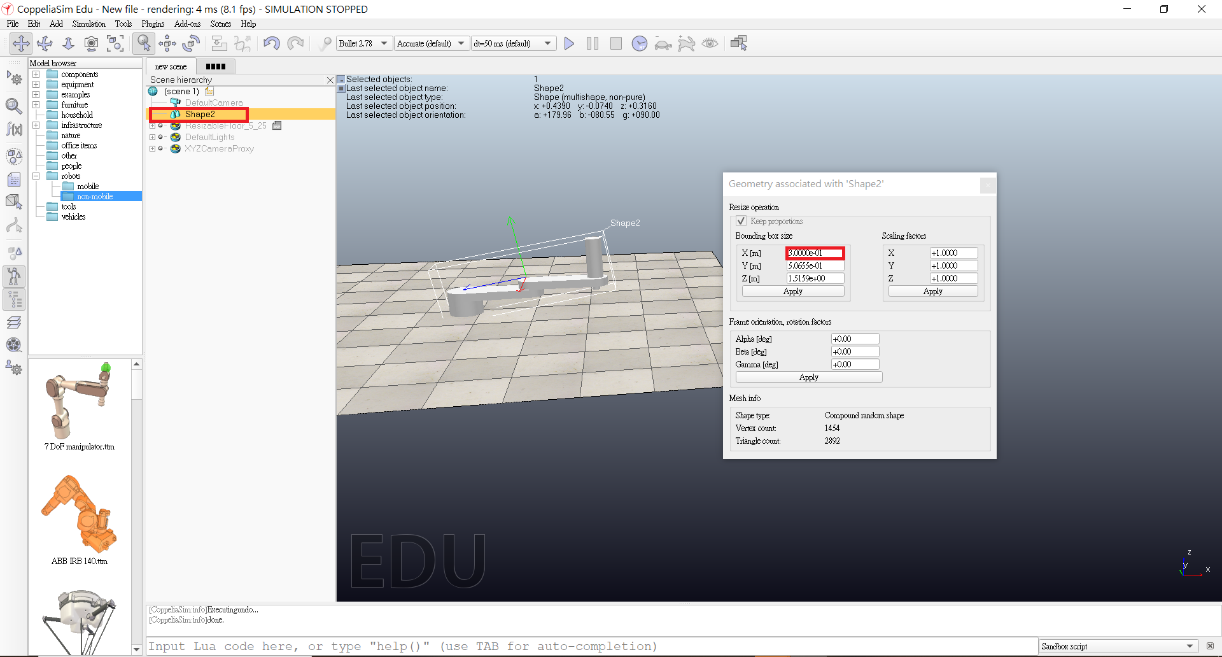Open object/item shift tool
1222x657 pixels.
coord(167,43)
